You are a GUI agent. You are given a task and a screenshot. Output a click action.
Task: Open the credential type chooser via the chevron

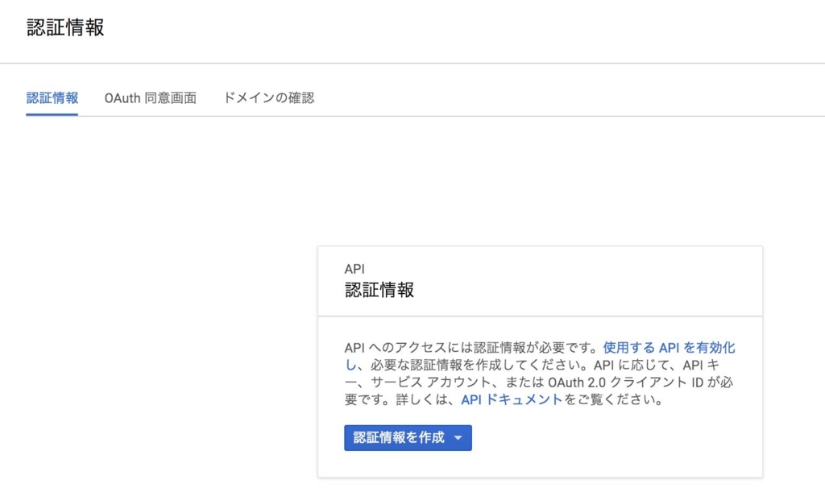pos(456,438)
